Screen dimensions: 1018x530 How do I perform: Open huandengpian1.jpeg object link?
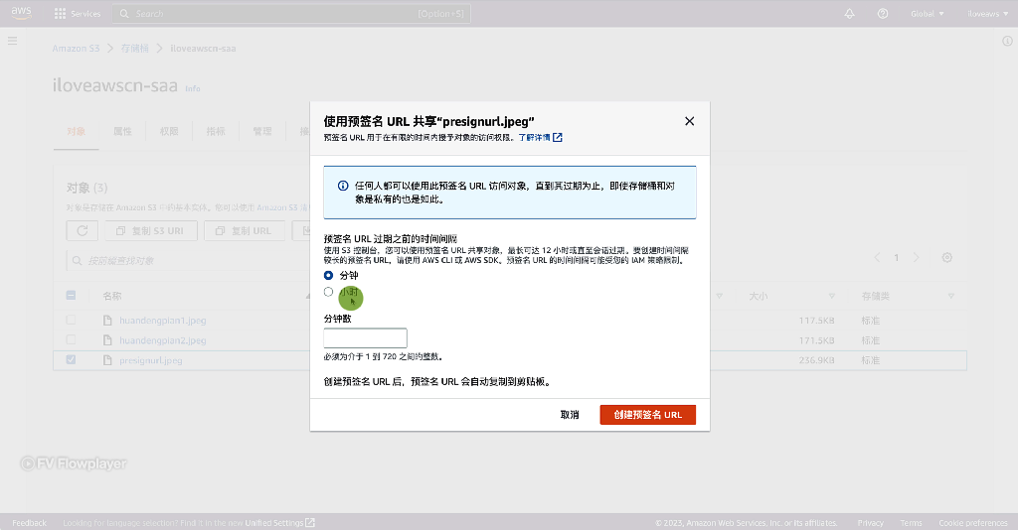click(163, 320)
